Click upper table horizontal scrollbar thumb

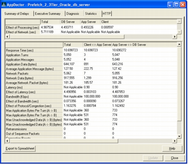[x=67, y=37]
